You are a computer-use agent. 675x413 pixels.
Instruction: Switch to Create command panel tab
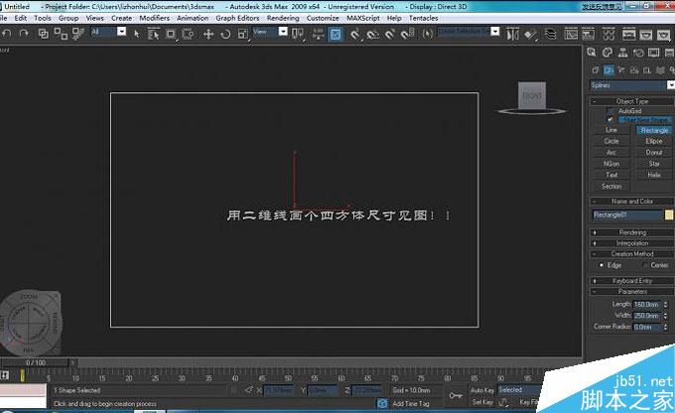tap(592, 53)
